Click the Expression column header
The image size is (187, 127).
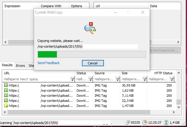point(21,6)
